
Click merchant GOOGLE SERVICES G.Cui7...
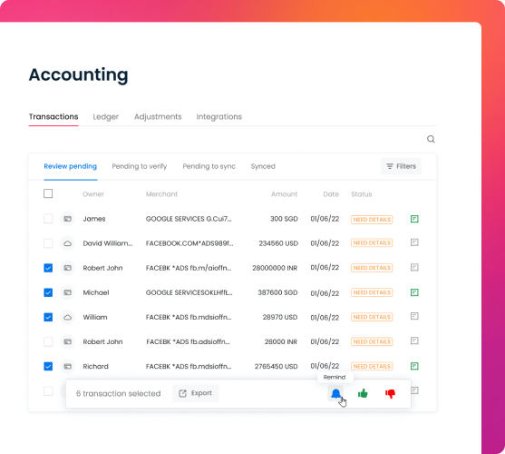[x=189, y=219]
